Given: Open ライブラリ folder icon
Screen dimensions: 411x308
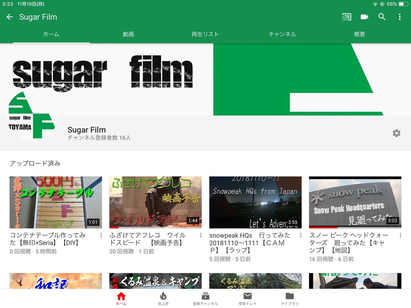Looking at the screenshot, I should pyautogui.click(x=290, y=299).
